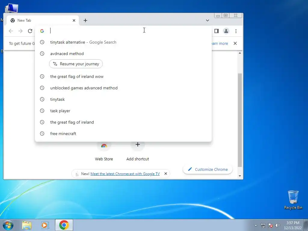
Task: Click the vertical scrollbar thumb
Action: (240, 120)
